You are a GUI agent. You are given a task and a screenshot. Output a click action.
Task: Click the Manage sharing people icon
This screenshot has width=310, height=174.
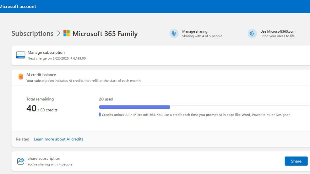pyautogui.click(x=174, y=34)
